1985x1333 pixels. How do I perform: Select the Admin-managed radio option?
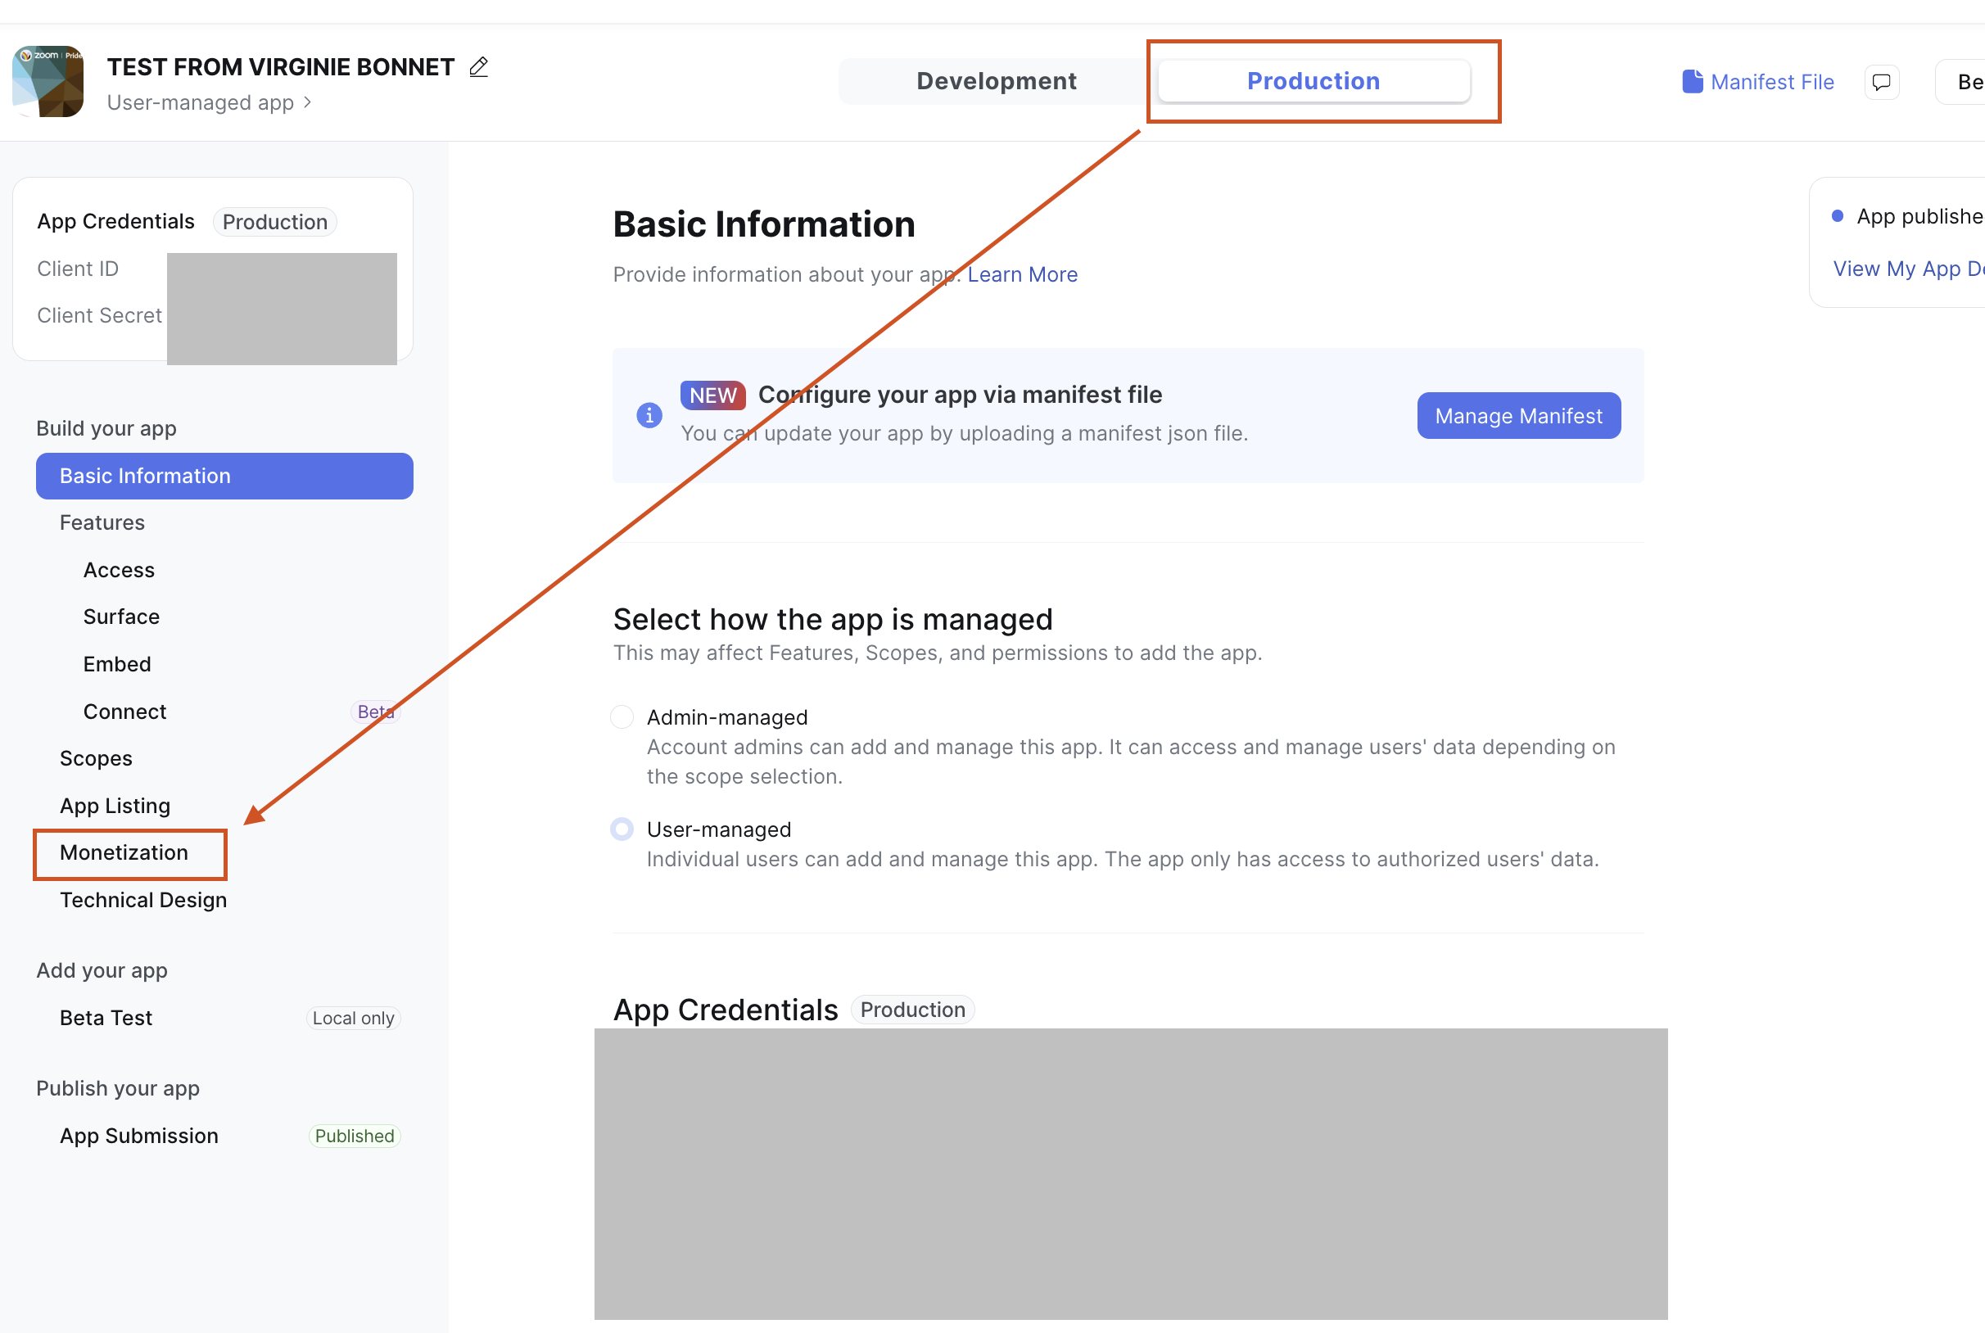coord(622,716)
